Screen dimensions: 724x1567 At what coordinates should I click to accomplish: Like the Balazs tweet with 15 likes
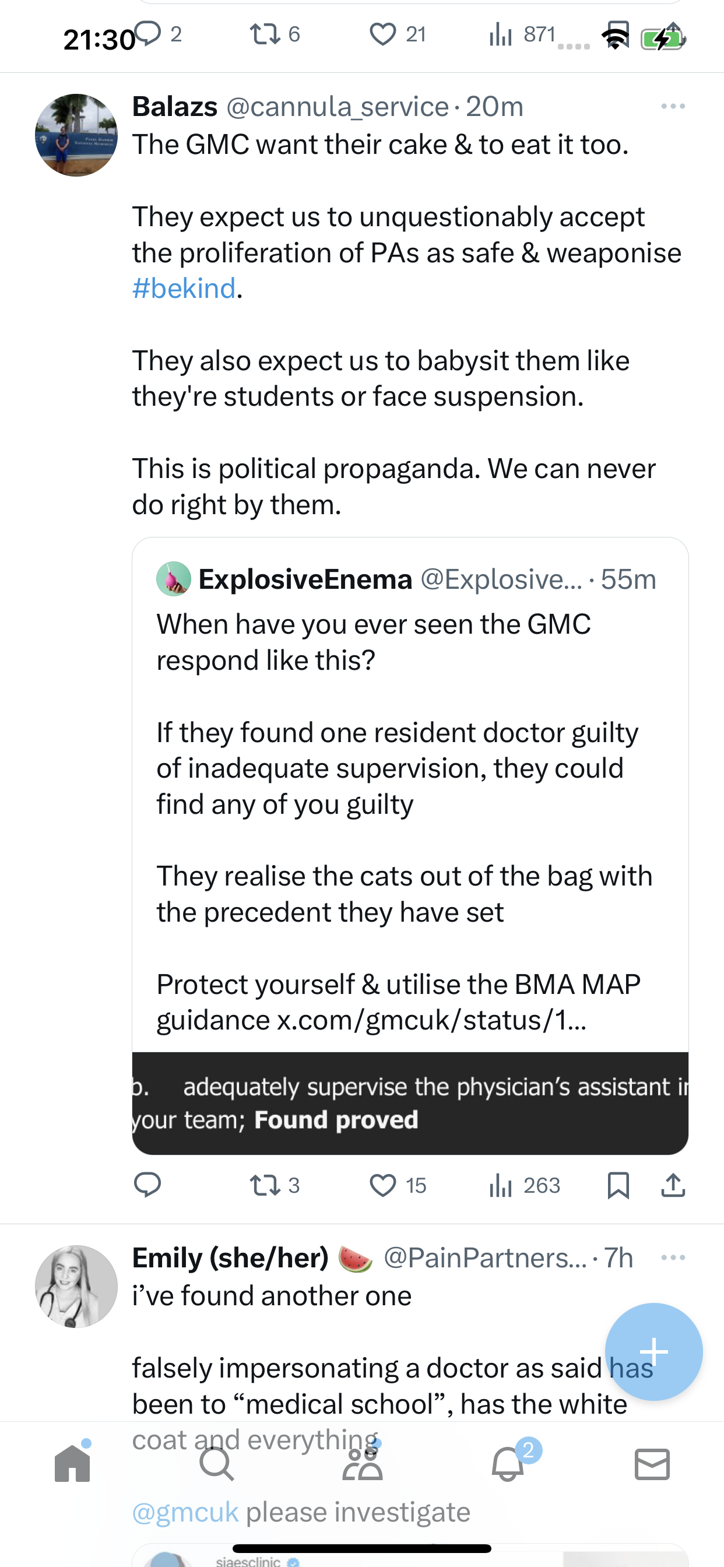pos(398,1185)
